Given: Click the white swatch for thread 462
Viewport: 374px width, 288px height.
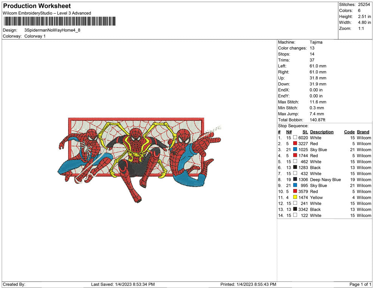Looking at the screenshot, I should click(295, 161).
